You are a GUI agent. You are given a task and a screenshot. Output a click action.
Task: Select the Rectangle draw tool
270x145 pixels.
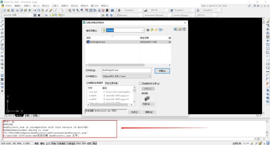(x=2, y=37)
